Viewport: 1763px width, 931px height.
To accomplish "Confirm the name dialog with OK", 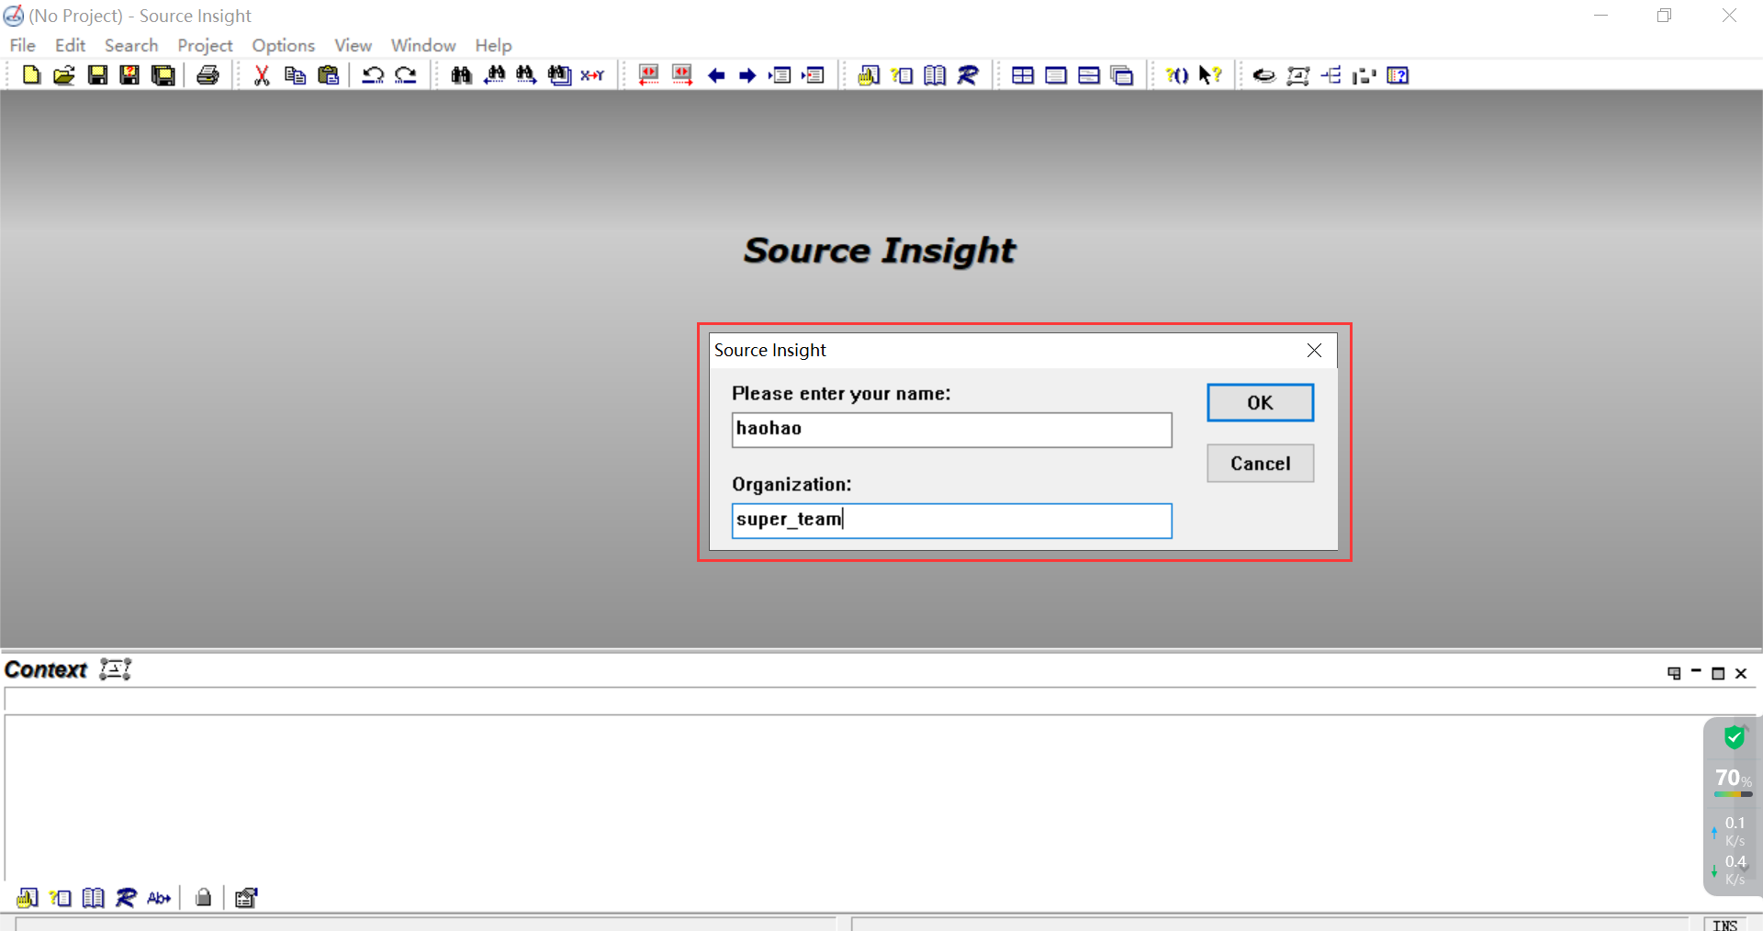I will point(1260,403).
